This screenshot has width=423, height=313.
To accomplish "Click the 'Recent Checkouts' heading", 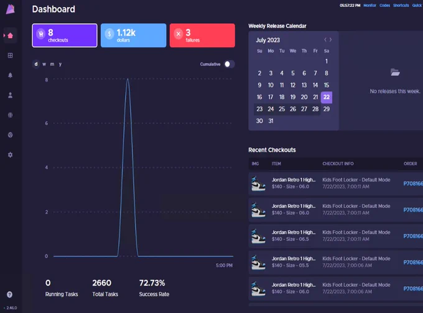I will click(272, 150).
